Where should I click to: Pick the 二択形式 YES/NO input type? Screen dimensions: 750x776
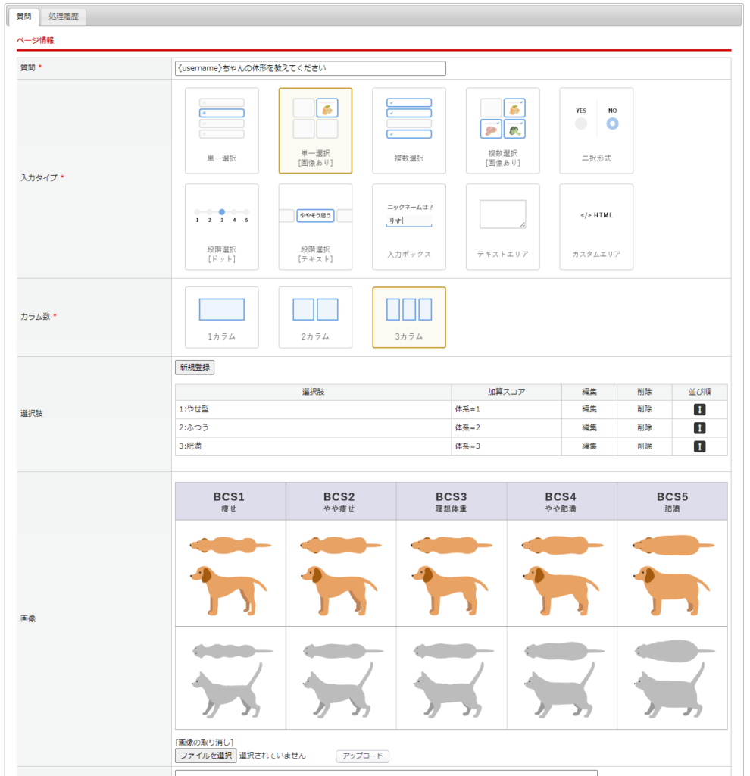[596, 130]
